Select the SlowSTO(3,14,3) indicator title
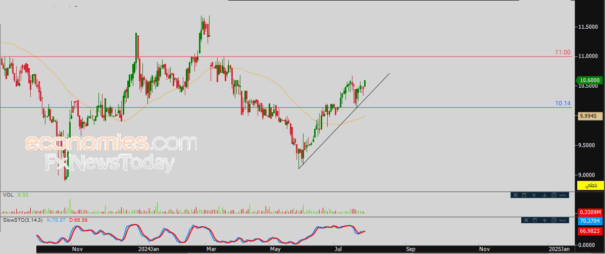 tap(23, 220)
